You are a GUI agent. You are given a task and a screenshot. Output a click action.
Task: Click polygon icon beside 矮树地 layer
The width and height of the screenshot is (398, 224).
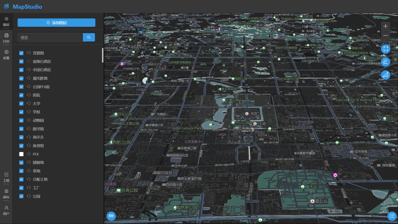(x=29, y=162)
